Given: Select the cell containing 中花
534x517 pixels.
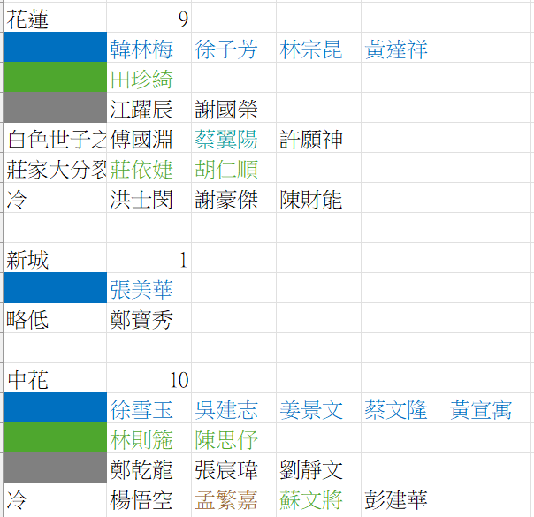Looking at the screenshot, I should tap(55, 377).
